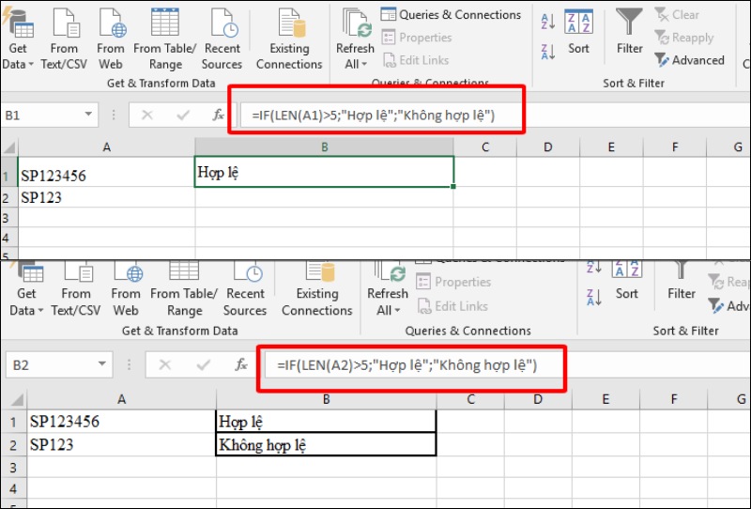The height and width of the screenshot is (509, 751).
Task: Select cell containing "Không hợp lệ"
Action: 325,444
